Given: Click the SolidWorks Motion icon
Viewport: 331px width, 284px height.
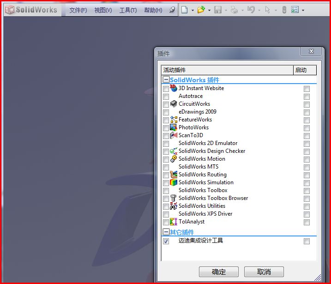Looking at the screenshot, I should pyautogui.click(x=174, y=159).
